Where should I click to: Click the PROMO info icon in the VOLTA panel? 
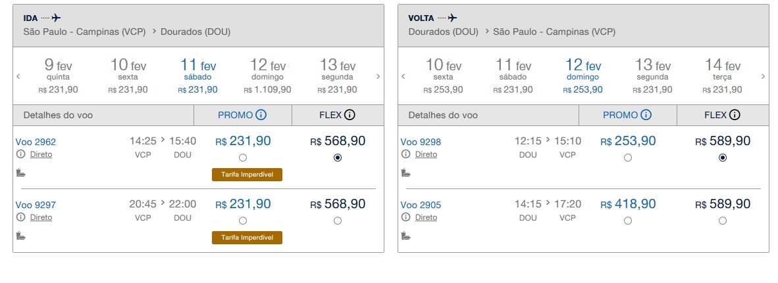tap(646, 115)
